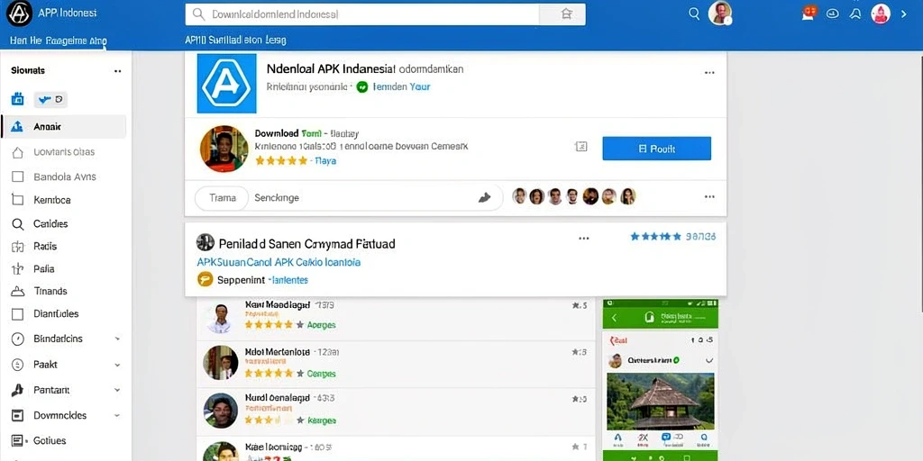Expand the Pantant sidebar chevron
The width and height of the screenshot is (923, 461).
click(x=117, y=390)
